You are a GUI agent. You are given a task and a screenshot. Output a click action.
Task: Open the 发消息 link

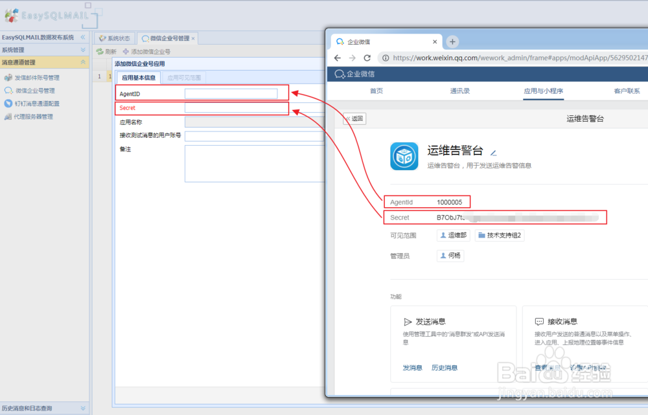[x=412, y=368]
